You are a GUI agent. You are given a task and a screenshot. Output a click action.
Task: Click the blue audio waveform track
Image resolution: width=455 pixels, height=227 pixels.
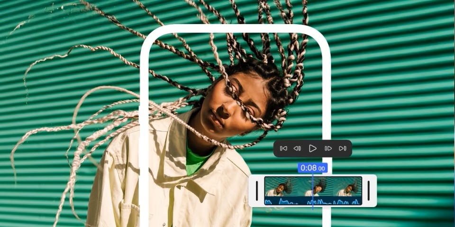[x=313, y=201]
